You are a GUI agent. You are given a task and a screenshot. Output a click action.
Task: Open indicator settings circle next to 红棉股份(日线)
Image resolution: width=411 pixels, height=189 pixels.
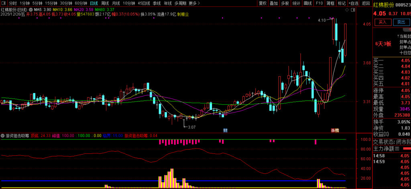click(x=31, y=9)
